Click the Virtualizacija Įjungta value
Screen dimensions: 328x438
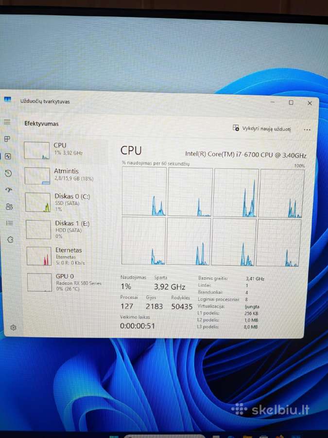pyautogui.click(x=252, y=307)
